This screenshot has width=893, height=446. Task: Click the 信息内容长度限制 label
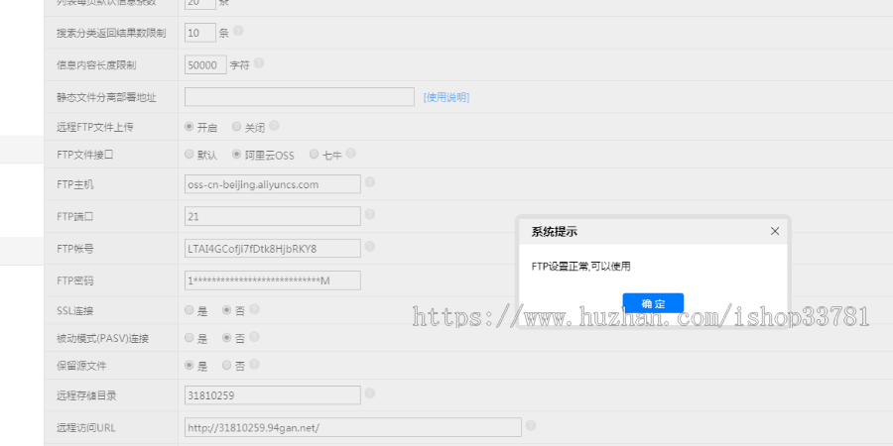tap(96, 64)
